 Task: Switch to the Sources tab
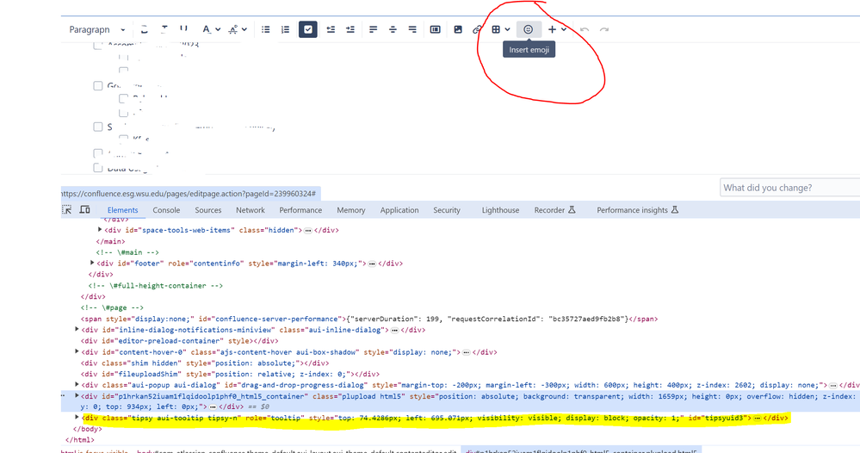[x=207, y=210]
